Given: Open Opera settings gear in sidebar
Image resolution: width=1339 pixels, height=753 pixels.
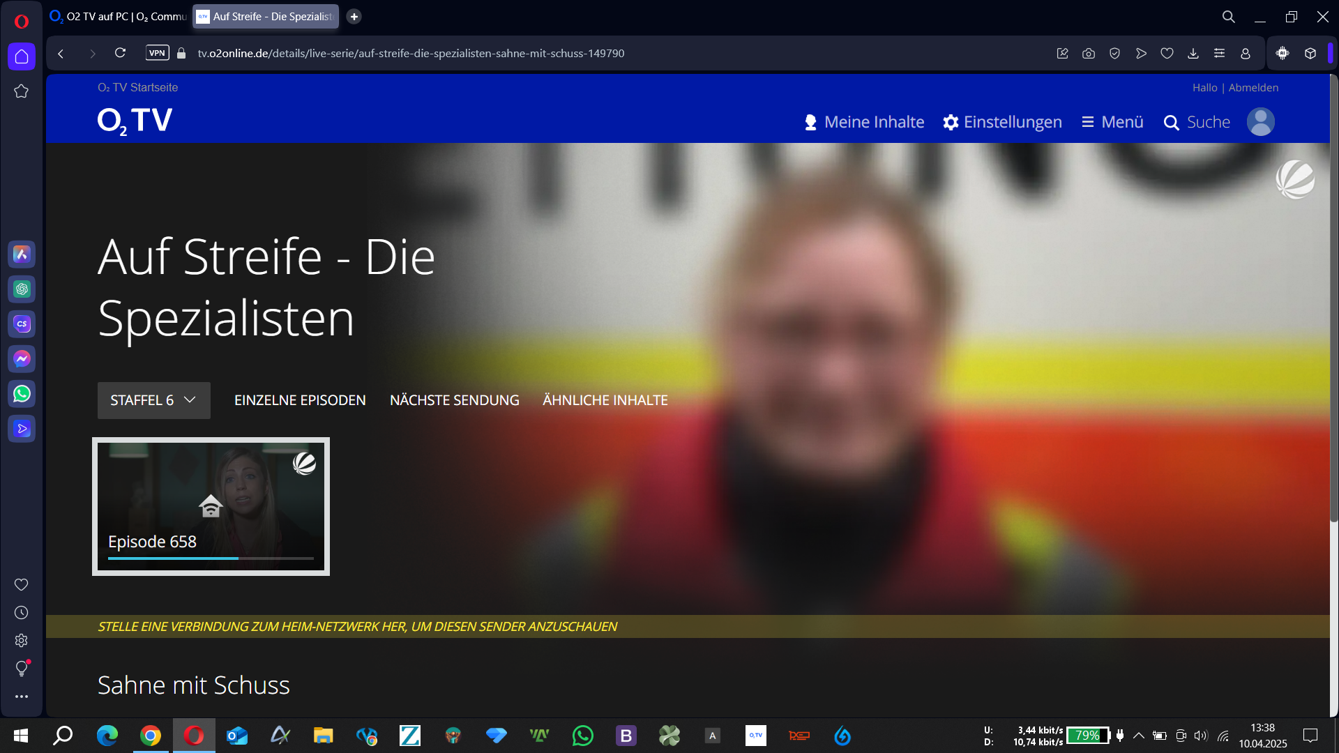Looking at the screenshot, I should tap(22, 641).
